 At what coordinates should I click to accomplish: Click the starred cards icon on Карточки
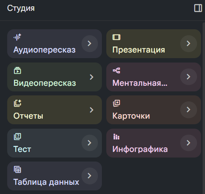coord(116,103)
